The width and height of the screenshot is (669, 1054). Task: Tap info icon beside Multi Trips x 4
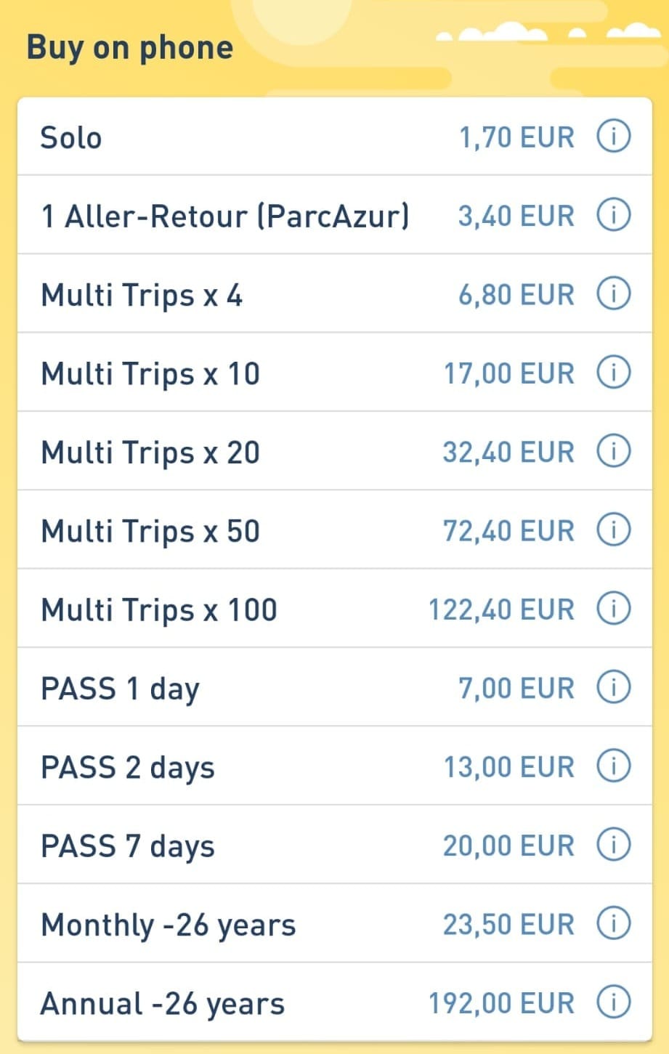(x=613, y=294)
